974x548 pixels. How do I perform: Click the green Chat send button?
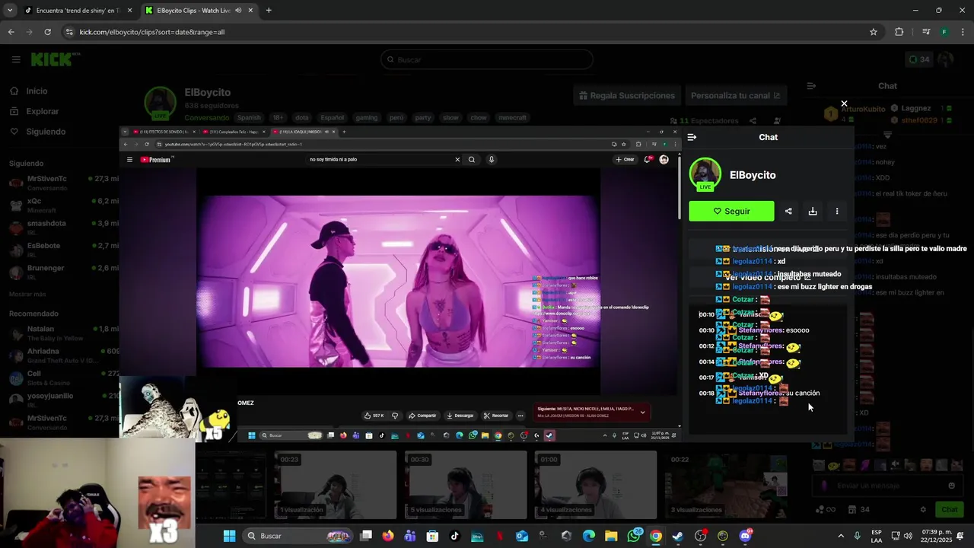pyautogui.click(x=950, y=509)
